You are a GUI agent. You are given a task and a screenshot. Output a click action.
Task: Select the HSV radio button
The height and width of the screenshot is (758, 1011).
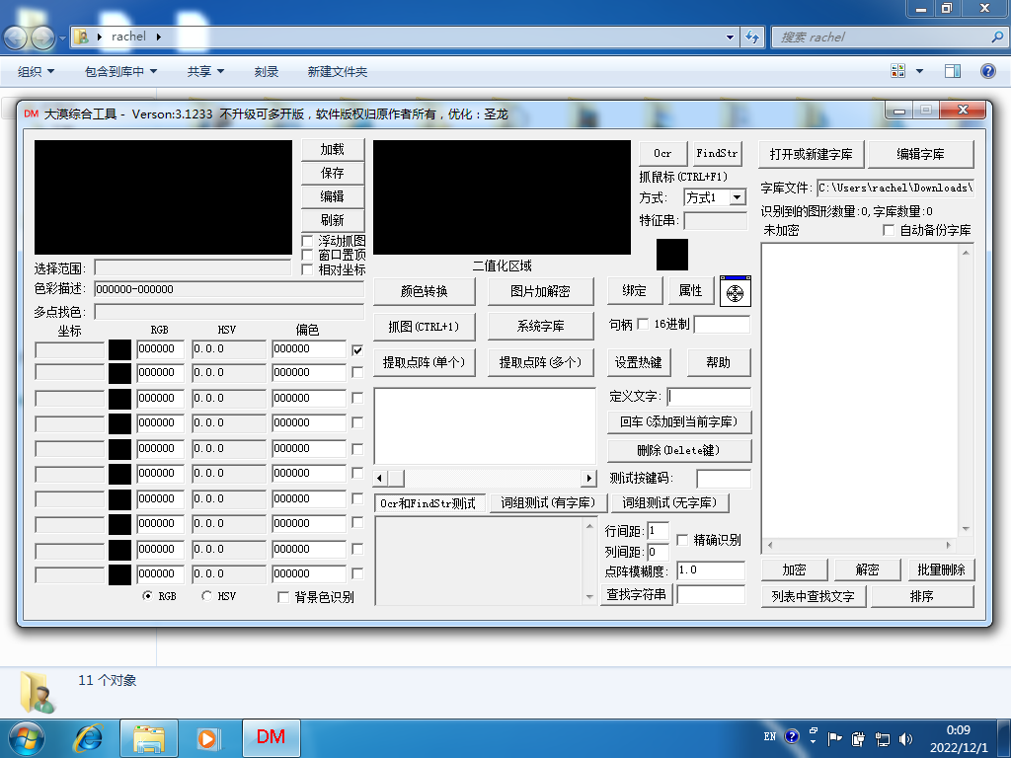click(x=206, y=596)
